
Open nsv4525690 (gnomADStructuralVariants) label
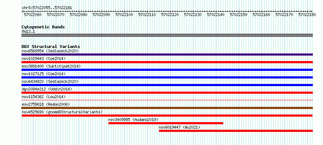pyautogui.click(x=62, y=112)
